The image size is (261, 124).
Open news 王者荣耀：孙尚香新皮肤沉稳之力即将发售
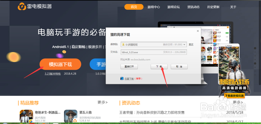(x=152, y=113)
